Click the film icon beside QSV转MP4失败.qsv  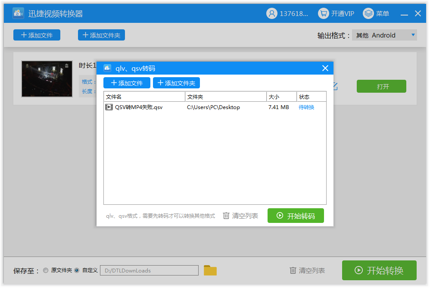[x=109, y=107]
